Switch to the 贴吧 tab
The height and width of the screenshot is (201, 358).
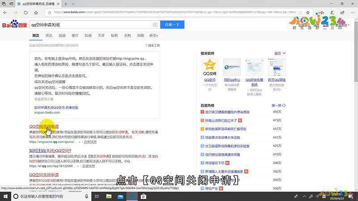point(114,35)
